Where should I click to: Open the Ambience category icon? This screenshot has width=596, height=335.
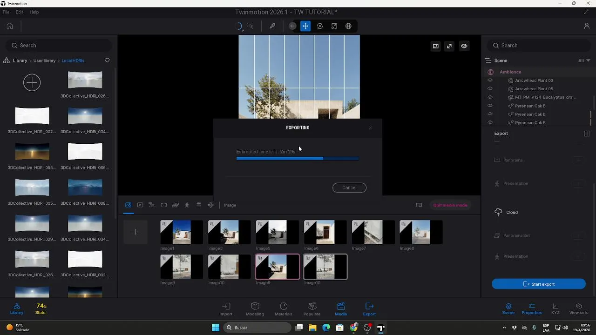[490, 72]
